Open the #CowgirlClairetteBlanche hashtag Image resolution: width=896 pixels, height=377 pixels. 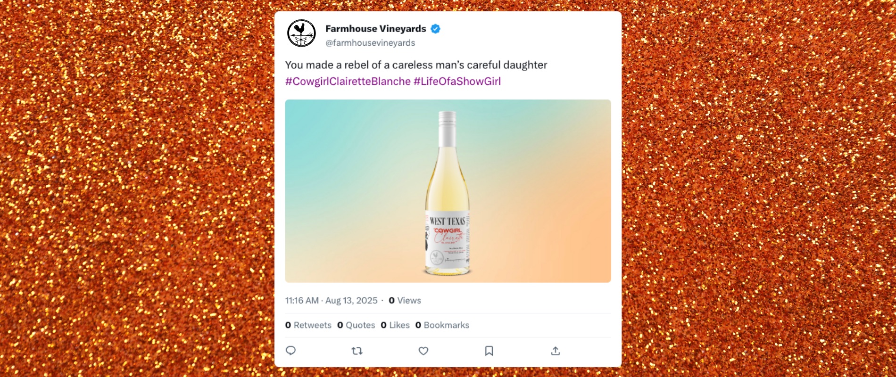348,81
